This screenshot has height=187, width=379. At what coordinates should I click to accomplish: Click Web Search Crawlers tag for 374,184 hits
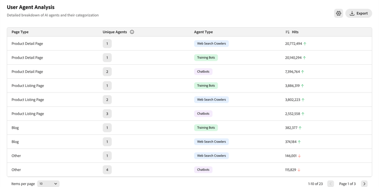pos(211,142)
